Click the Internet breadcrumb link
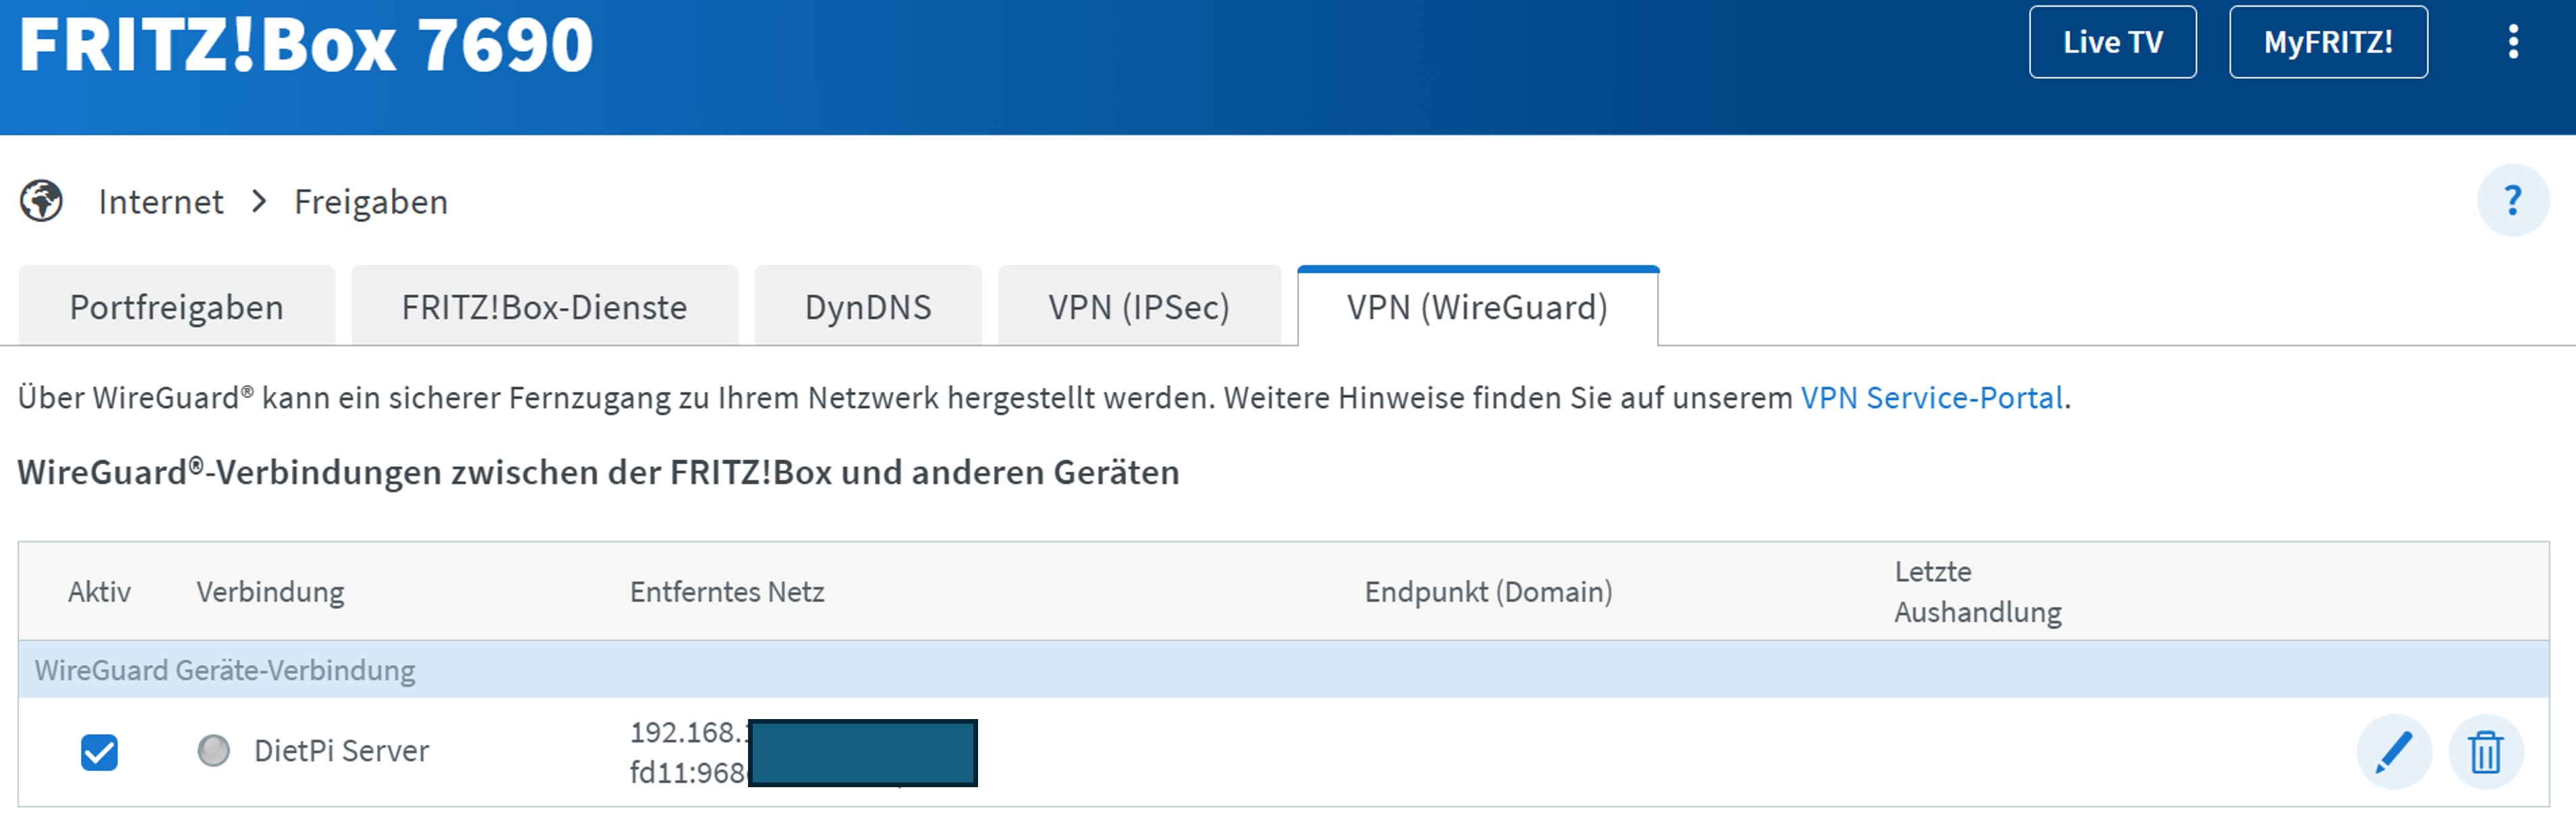The width and height of the screenshot is (2576, 829). (160, 202)
